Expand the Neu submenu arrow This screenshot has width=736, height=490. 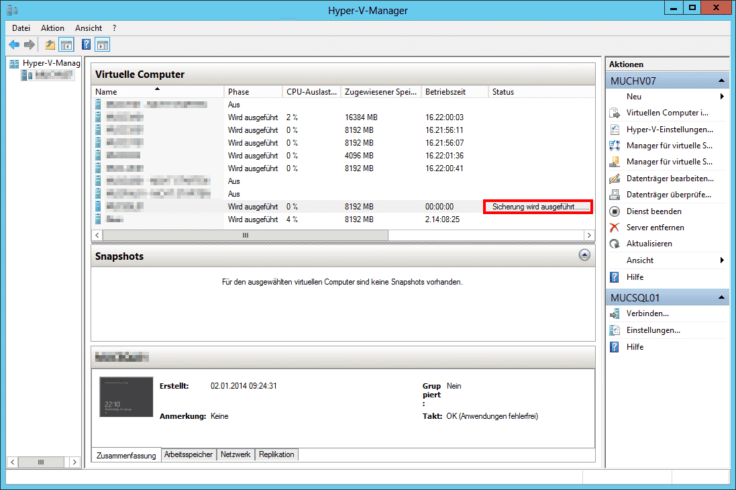coord(722,96)
